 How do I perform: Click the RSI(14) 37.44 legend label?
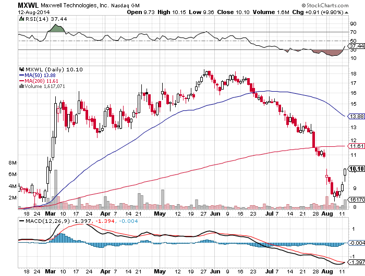[x=46, y=19]
